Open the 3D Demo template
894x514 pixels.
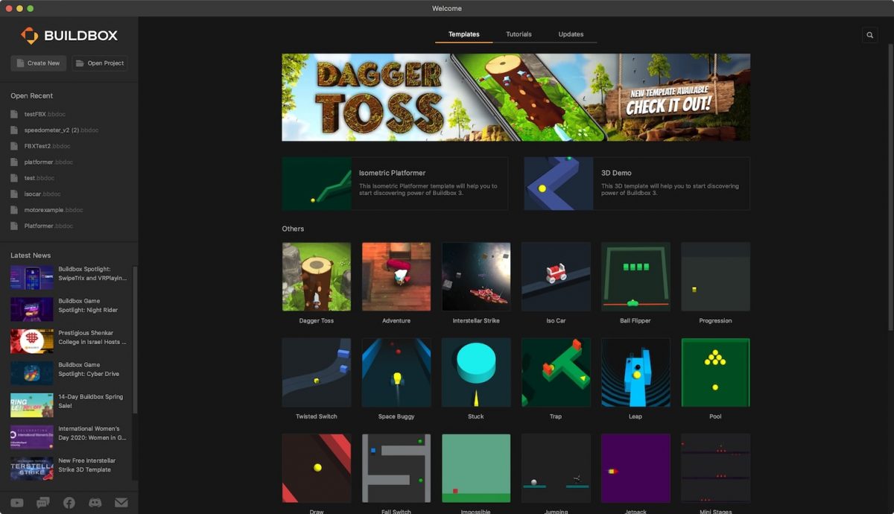click(637, 183)
